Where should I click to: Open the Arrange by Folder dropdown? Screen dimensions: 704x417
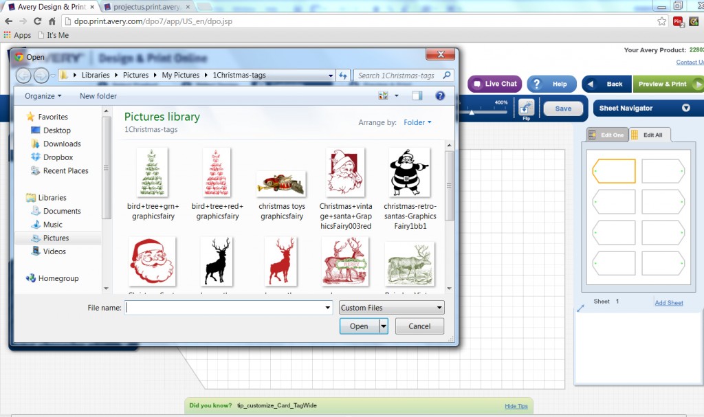click(417, 122)
